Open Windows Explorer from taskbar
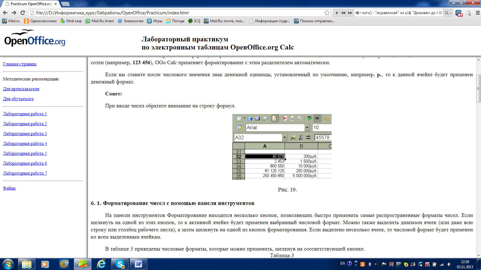Image resolution: width=481 pixels, height=270 pixels. click(26, 264)
